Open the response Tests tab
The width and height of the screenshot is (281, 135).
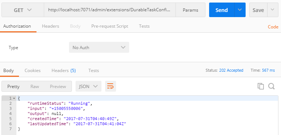coord(93,71)
